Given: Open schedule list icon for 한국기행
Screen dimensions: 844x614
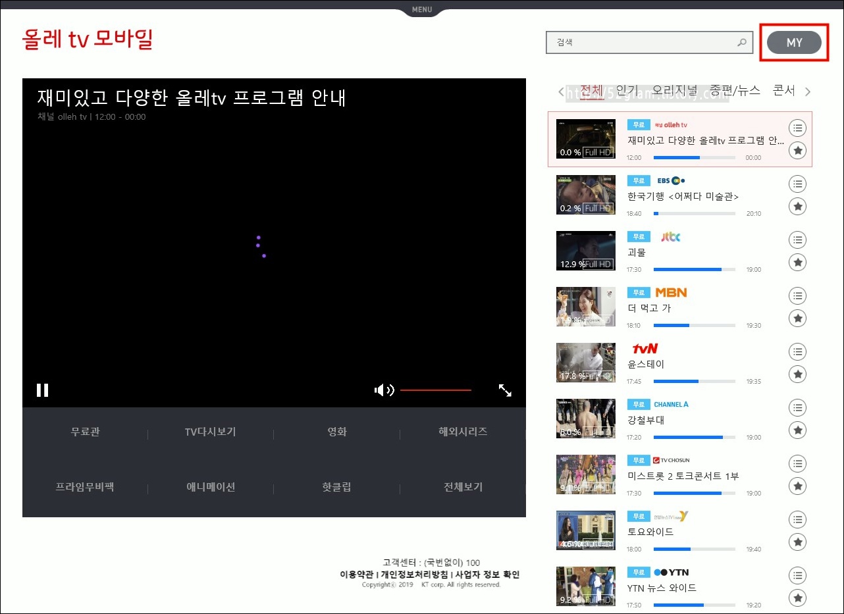Looking at the screenshot, I should (x=797, y=184).
